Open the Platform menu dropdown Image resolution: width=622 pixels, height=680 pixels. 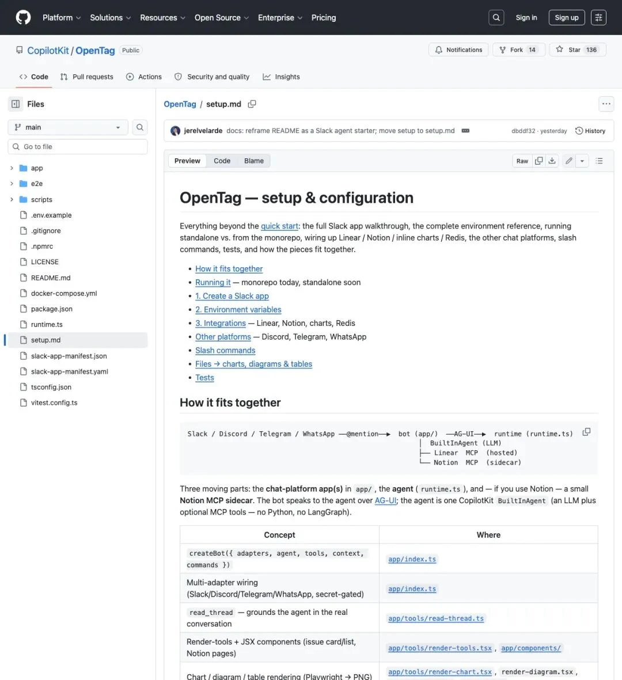tap(62, 18)
